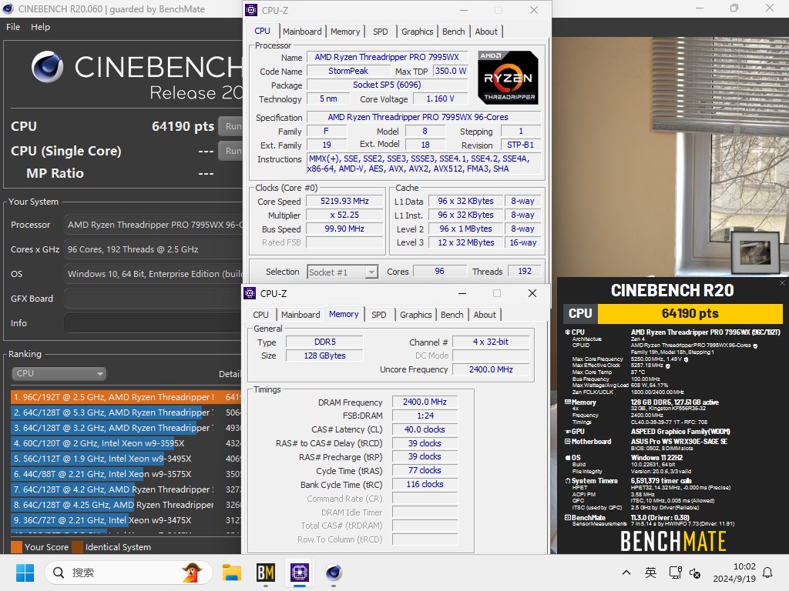The image size is (789, 591).
Task: Click the Core Speed value 5219.93 MHz
Action: [344, 201]
